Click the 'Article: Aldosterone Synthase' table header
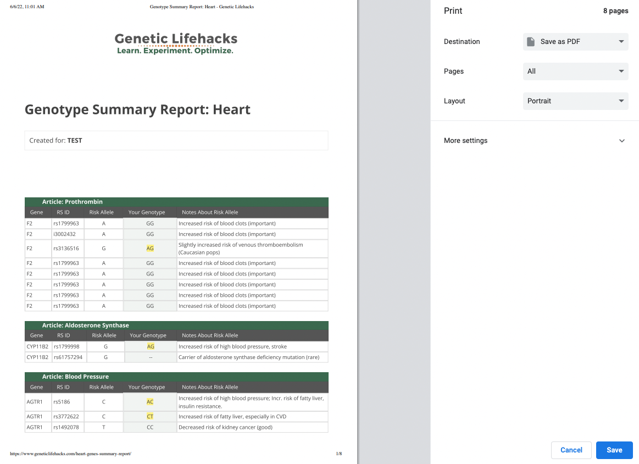 pyautogui.click(x=176, y=325)
